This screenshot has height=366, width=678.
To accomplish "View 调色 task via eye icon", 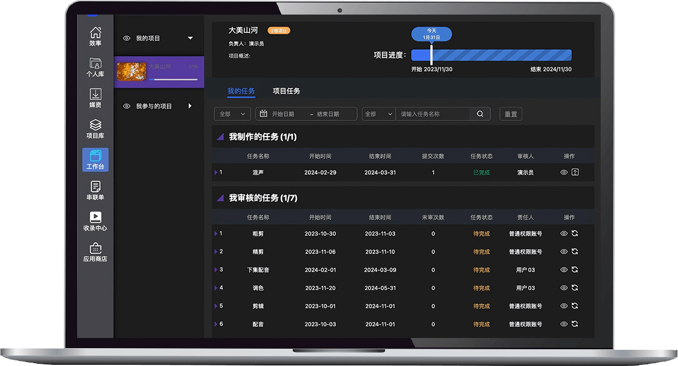I will pos(564,288).
